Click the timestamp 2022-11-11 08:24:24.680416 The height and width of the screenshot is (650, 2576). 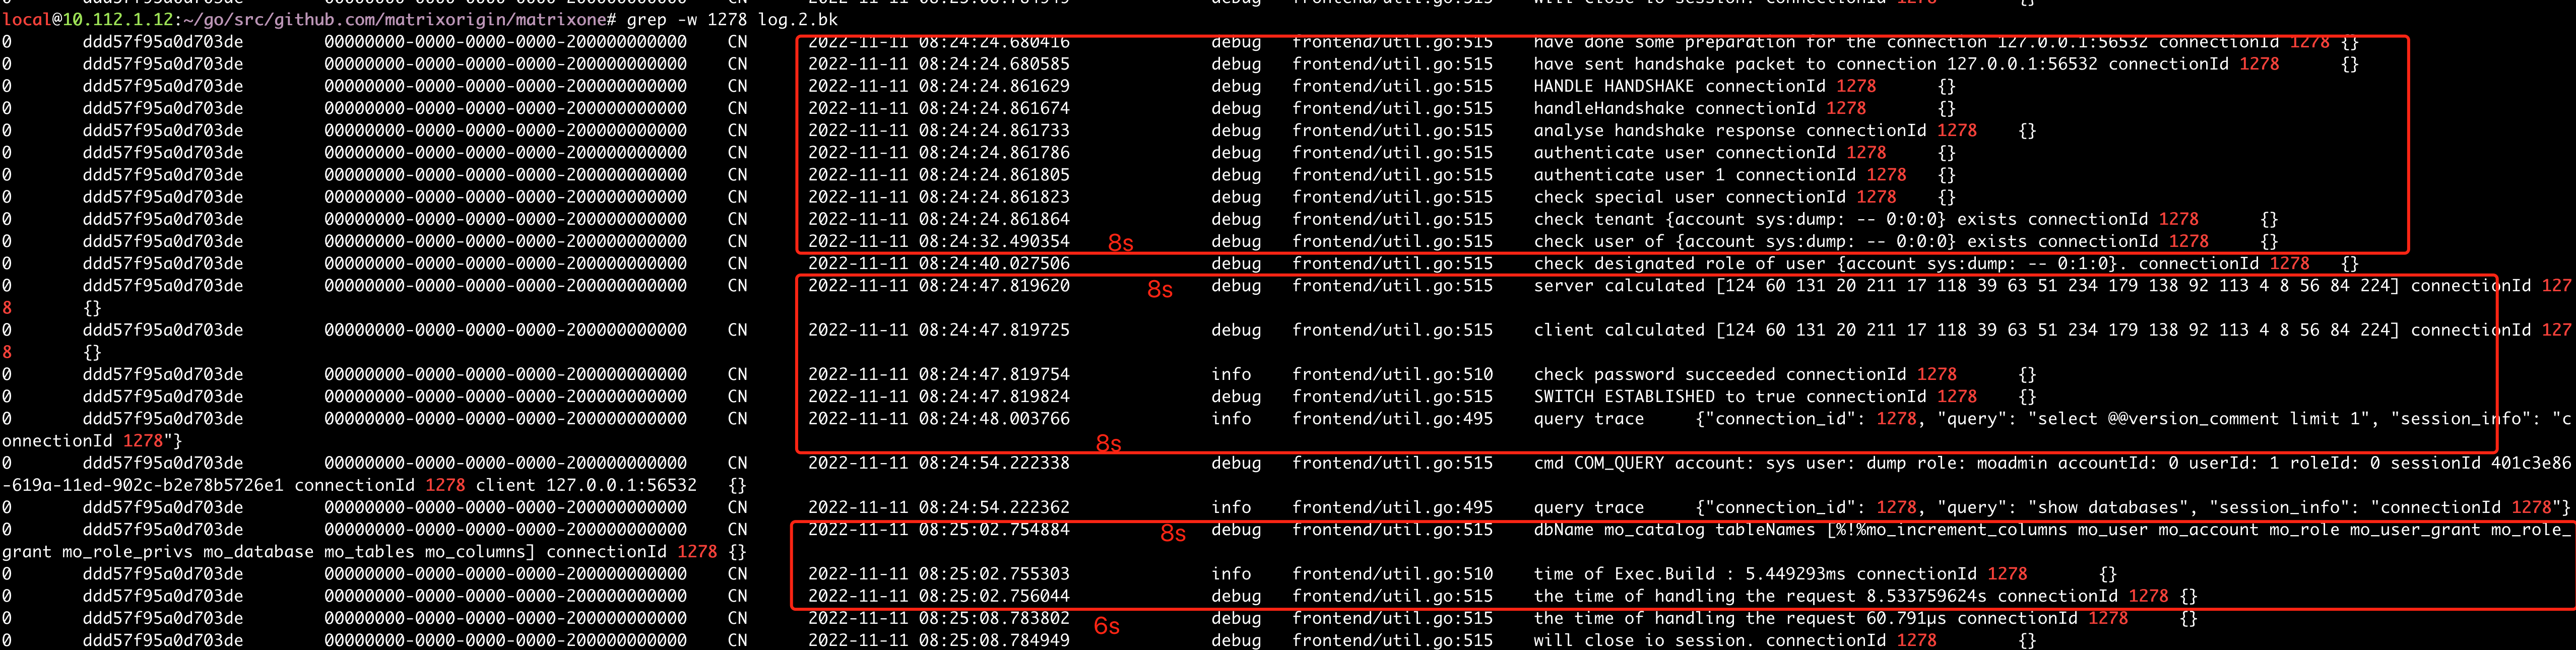940,42
